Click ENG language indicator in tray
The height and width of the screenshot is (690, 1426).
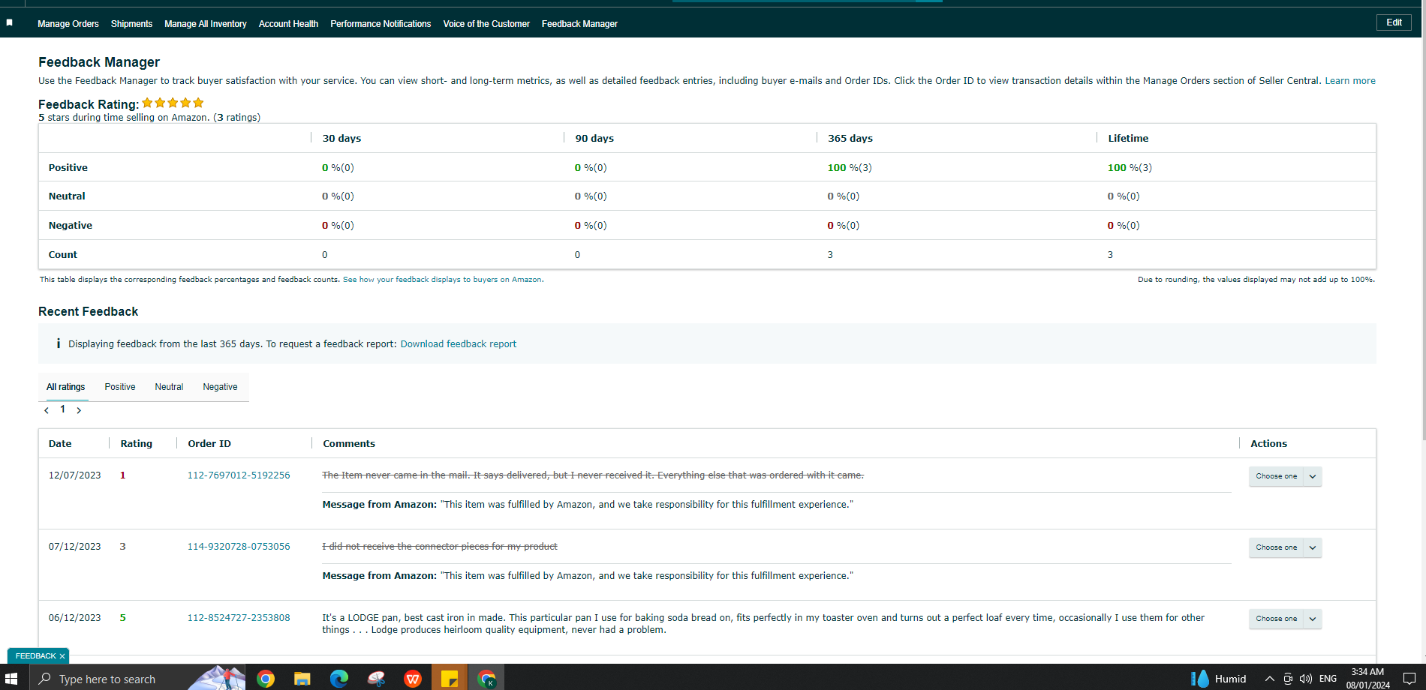(1328, 679)
